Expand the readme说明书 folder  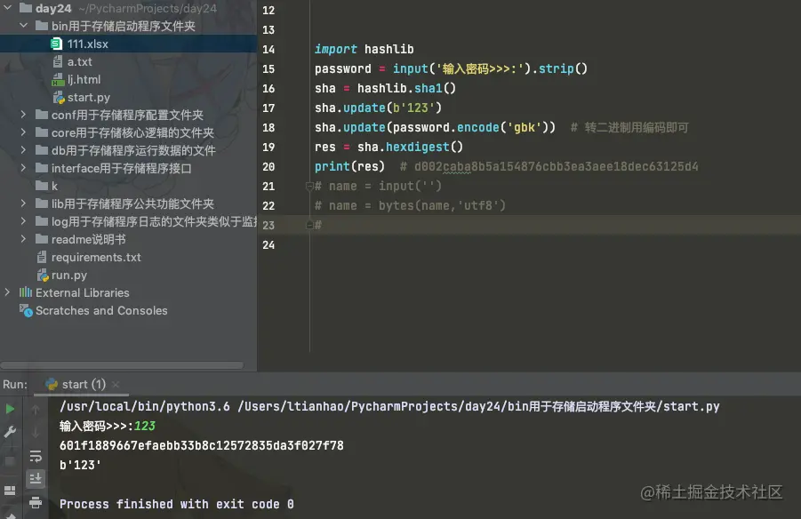23,239
